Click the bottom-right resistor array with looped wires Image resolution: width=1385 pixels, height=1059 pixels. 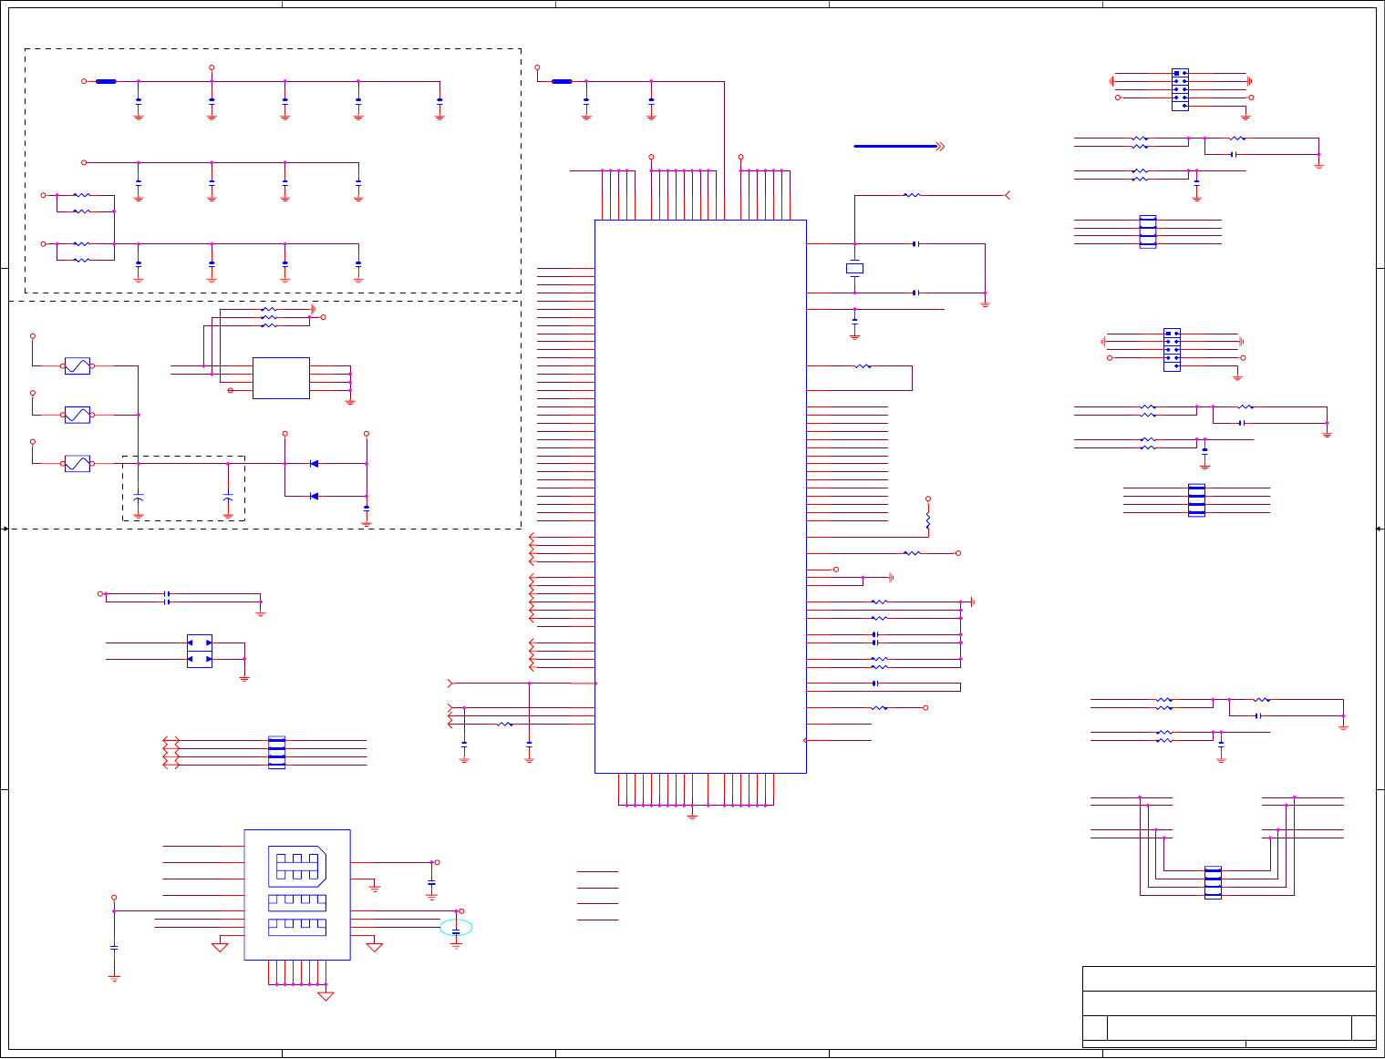(x=1213, y=882)
